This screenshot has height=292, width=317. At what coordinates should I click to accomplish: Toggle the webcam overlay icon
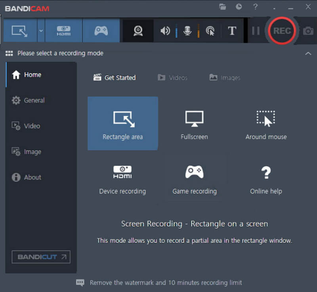138,31
